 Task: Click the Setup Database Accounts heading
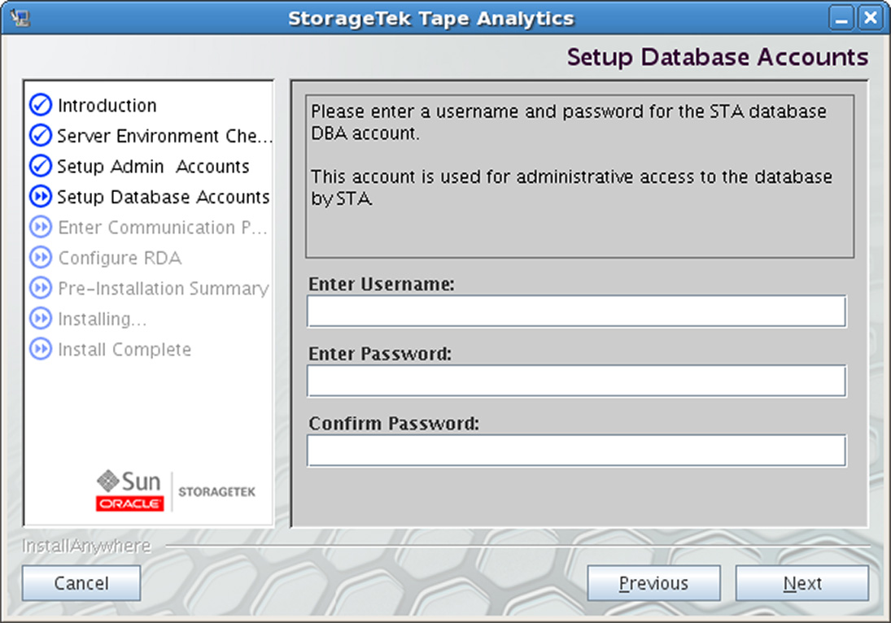tap(718, 58)
